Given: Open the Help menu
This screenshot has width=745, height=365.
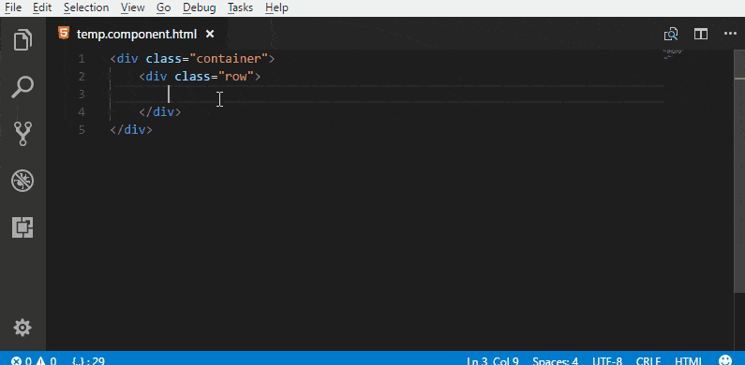Looking at the screenshot, I should (276, 7).
